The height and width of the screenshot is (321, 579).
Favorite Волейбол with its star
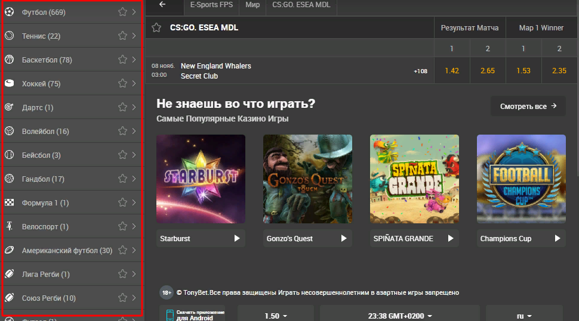[x=122, y=131]
